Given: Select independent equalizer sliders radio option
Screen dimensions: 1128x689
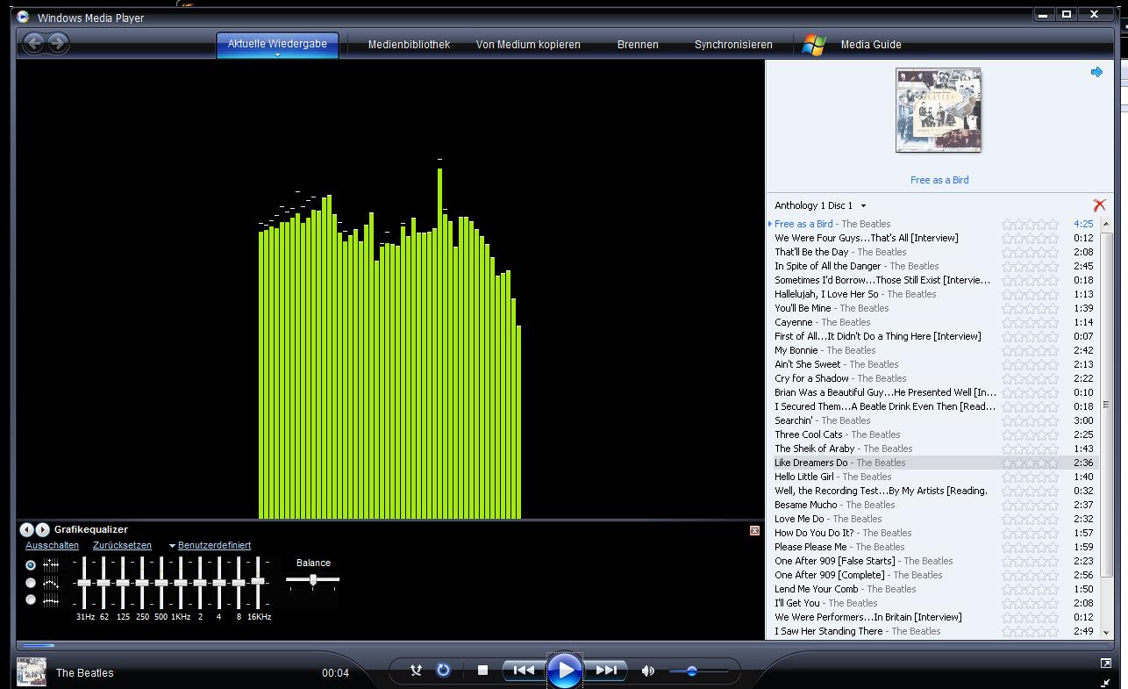Looking at the screenshot, I should (31, 565).
